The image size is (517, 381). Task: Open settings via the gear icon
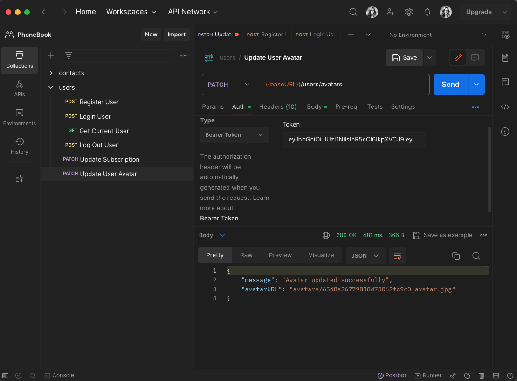409,12
